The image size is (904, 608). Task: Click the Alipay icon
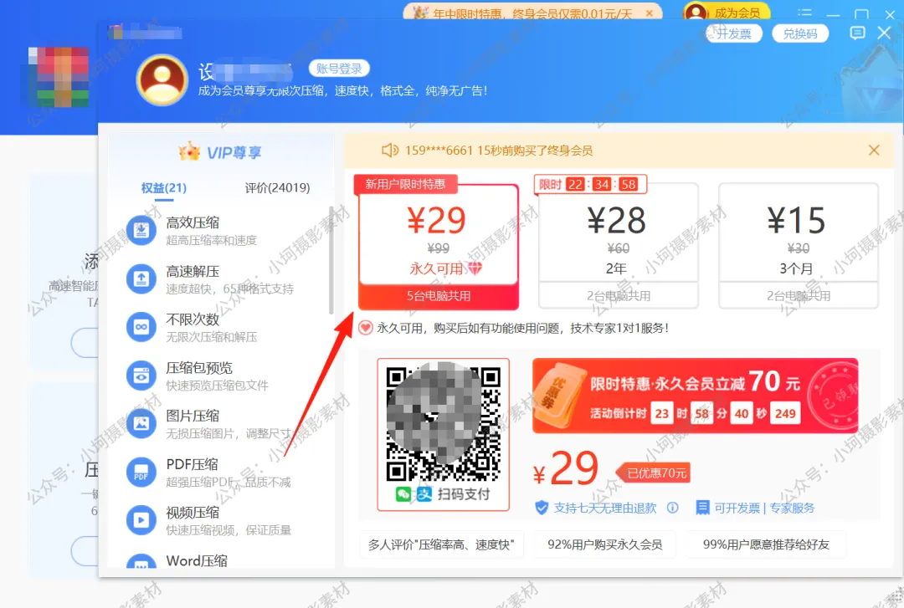point(424,494)
